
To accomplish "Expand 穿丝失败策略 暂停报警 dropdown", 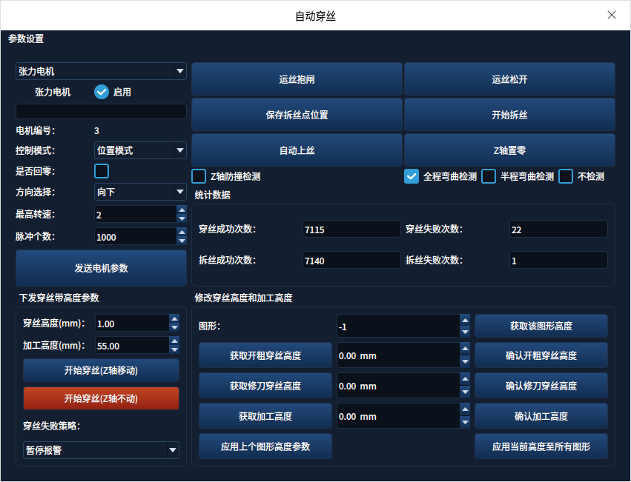I will tap(101, 450).
